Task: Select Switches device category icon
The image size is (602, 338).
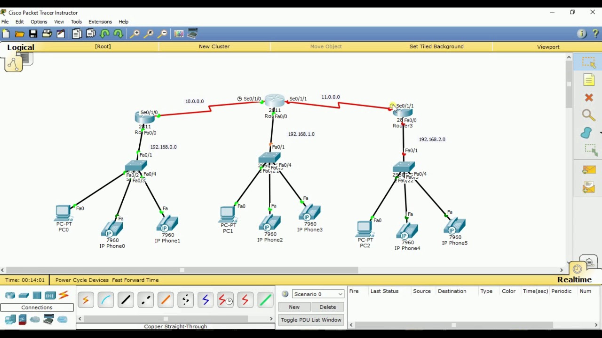Action: coord(24,295)
